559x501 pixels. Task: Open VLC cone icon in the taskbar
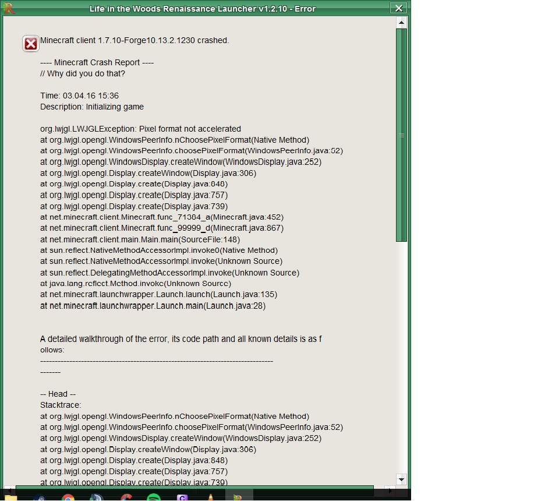click(x=211, y=497)
